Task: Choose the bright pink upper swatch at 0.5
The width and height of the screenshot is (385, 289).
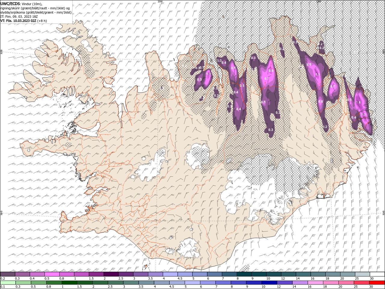Action: pyautogui.click(x=52, y=274)
